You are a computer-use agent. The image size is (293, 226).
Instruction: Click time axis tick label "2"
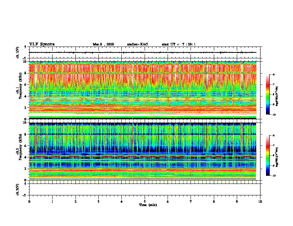pos(75,202)
